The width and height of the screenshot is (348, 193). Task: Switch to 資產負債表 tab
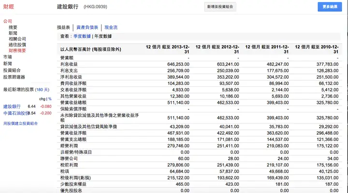click(x=87, y=28)
